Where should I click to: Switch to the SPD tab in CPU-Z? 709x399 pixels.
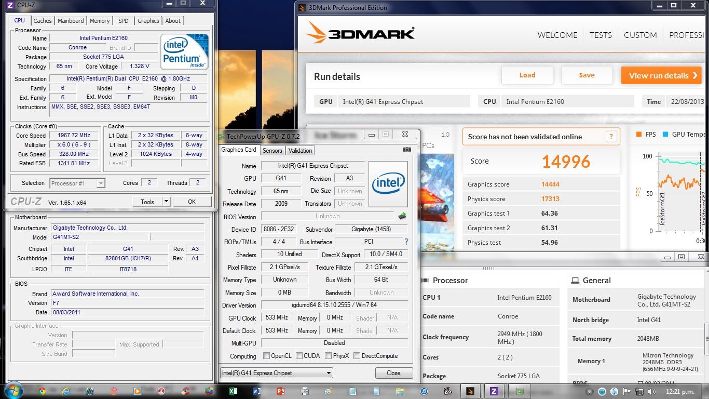pos(123,21)
